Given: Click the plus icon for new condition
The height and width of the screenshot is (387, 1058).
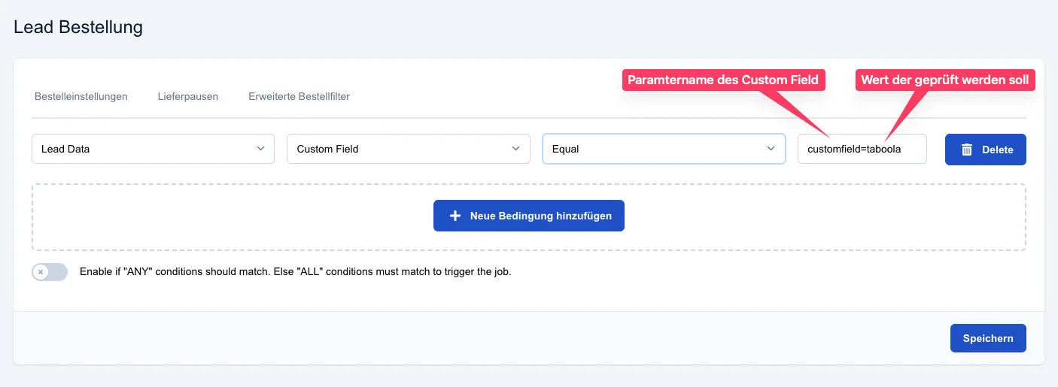Looking at the screenshot, I should (455, 216).
